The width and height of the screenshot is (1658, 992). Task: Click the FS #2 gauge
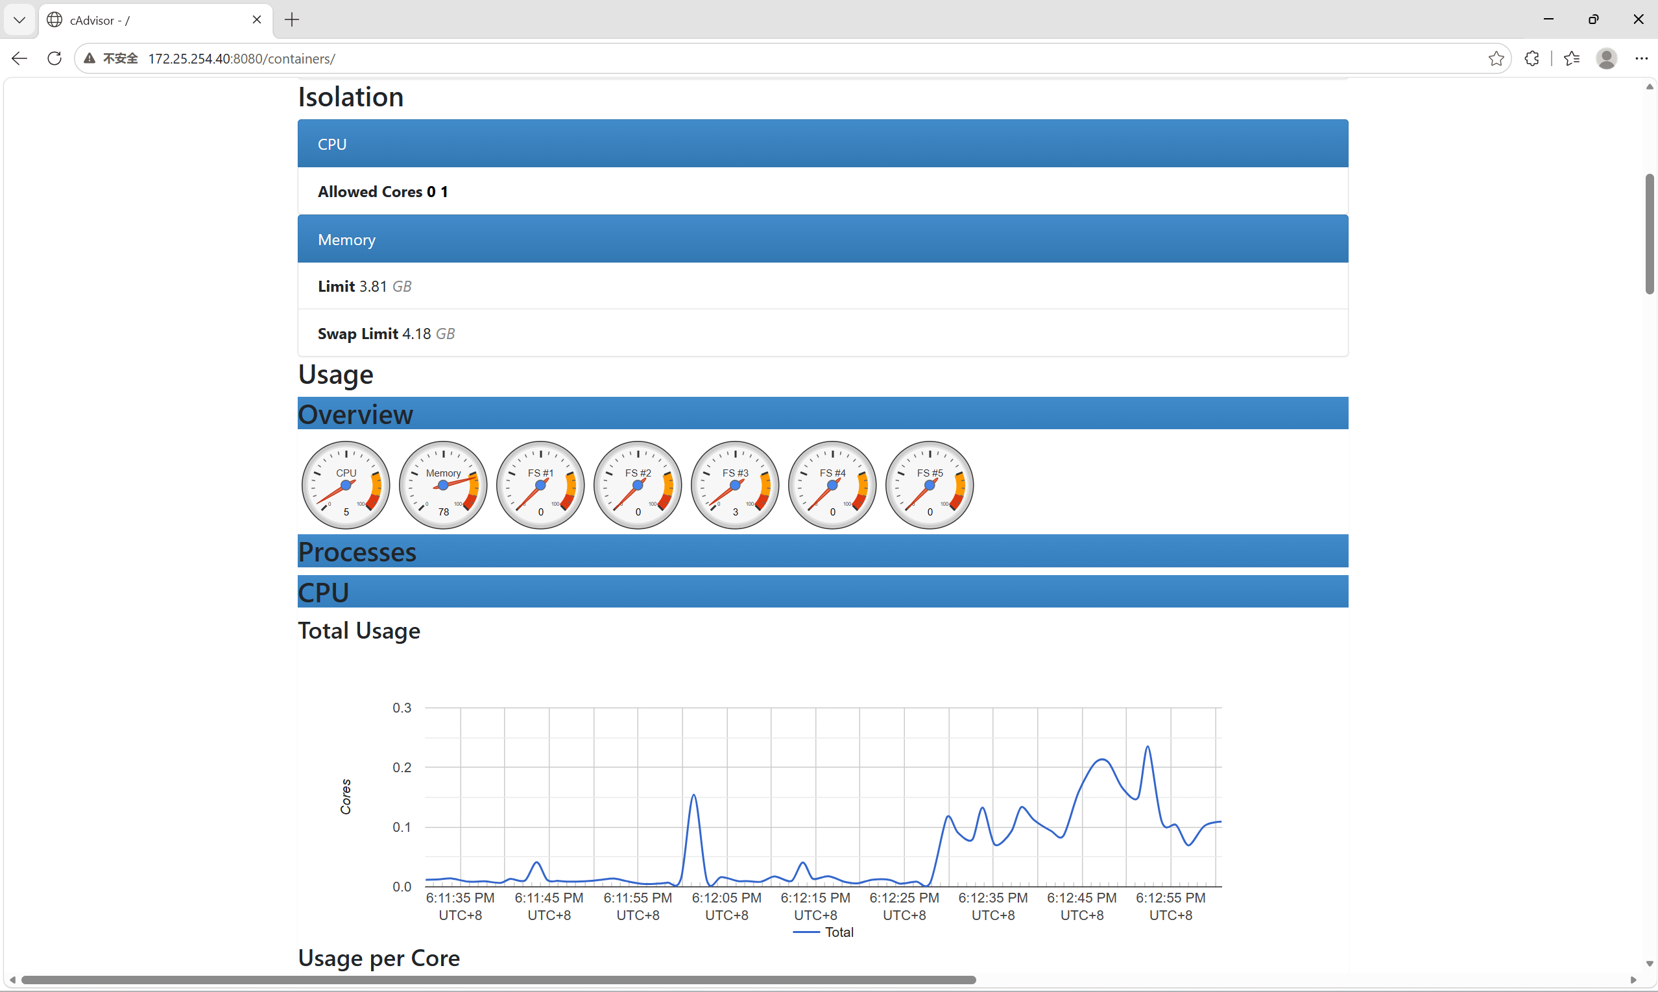coord(638,486)
